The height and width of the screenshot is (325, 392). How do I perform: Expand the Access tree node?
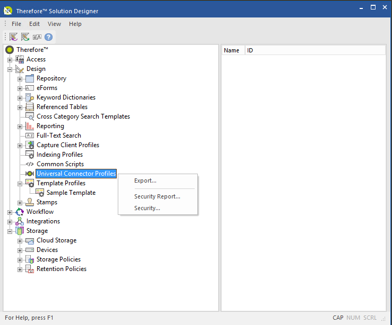[x=10, y=60]
